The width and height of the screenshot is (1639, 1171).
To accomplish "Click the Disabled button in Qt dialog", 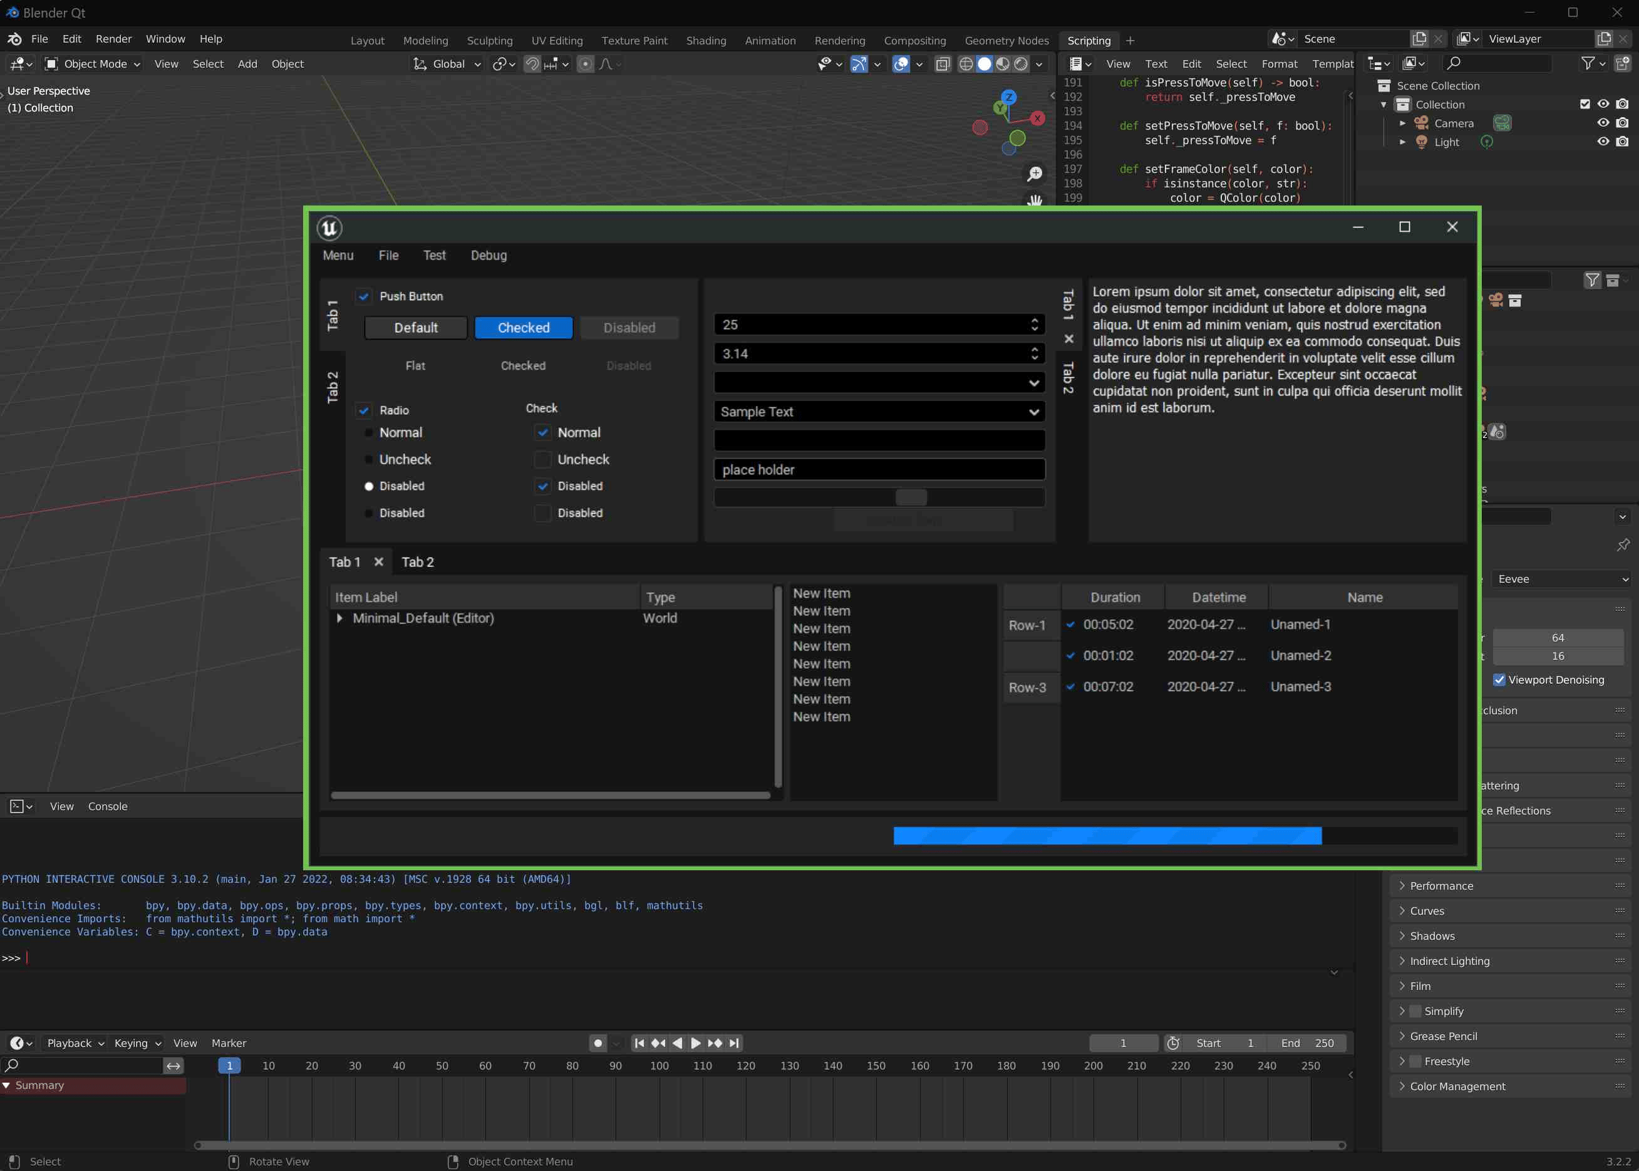I will tap(629, 327).
